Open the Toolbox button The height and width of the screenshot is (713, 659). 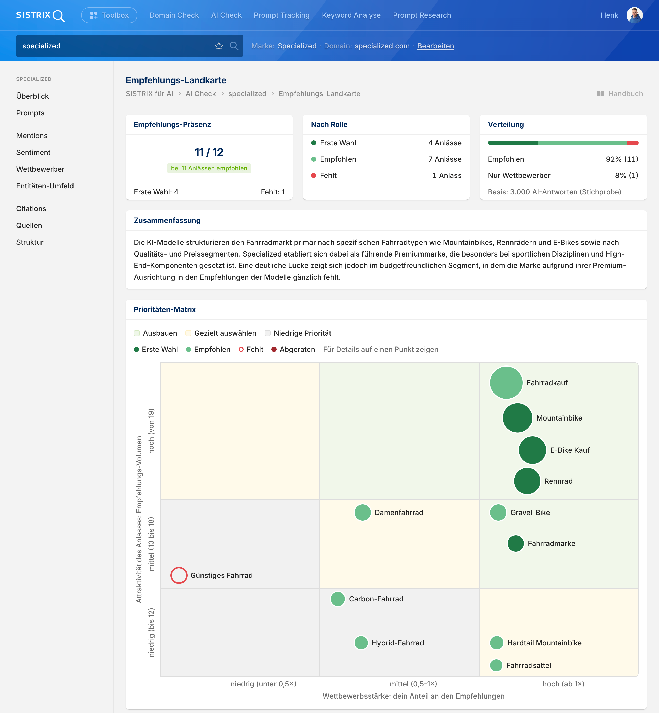click(109, 15)
